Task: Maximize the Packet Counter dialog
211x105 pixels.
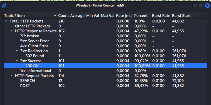Action: 201,5
